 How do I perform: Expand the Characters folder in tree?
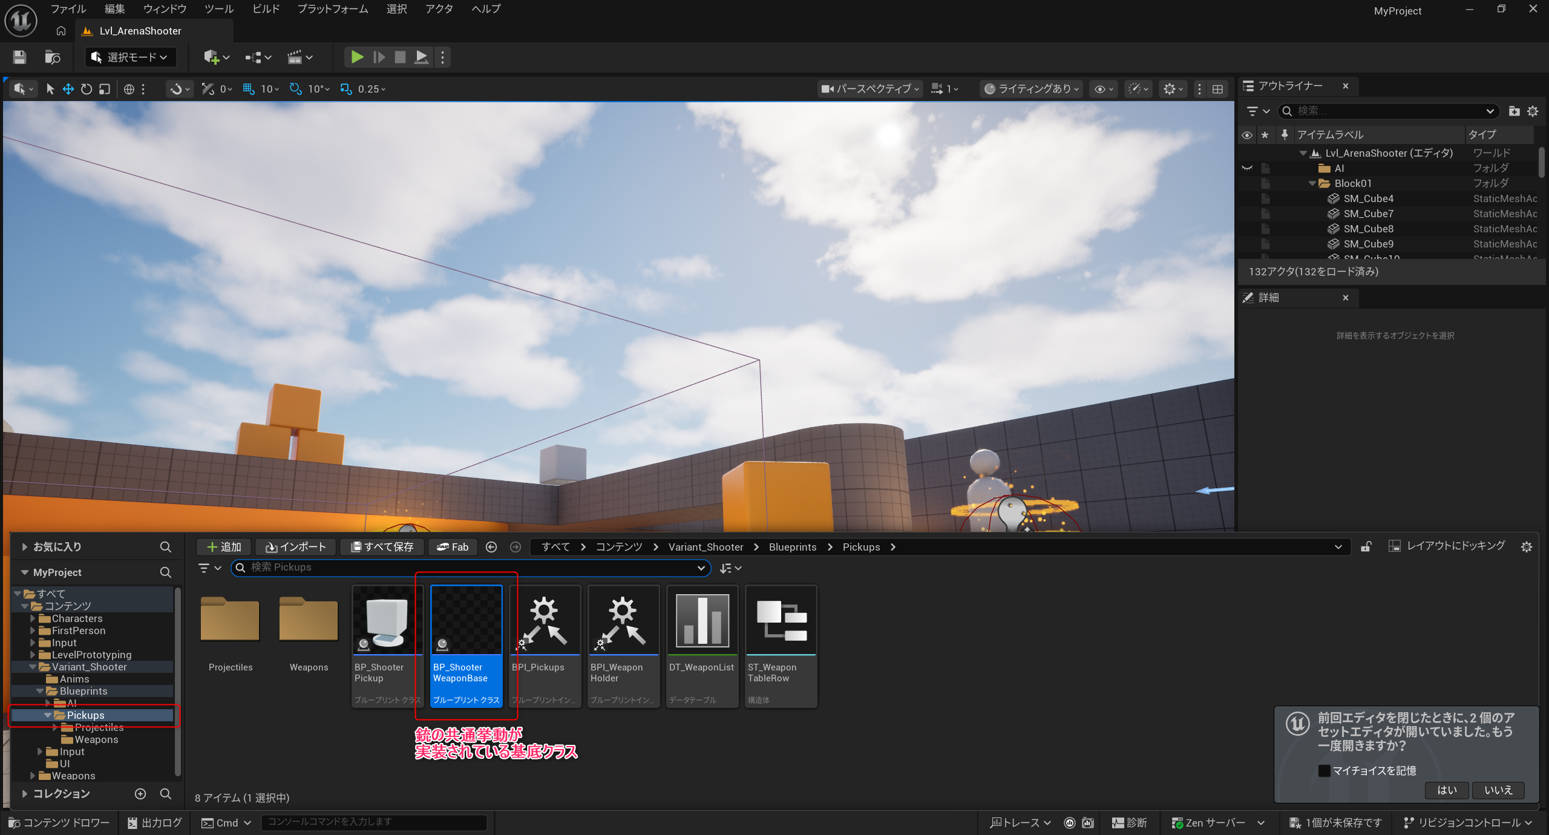(33, 618)
